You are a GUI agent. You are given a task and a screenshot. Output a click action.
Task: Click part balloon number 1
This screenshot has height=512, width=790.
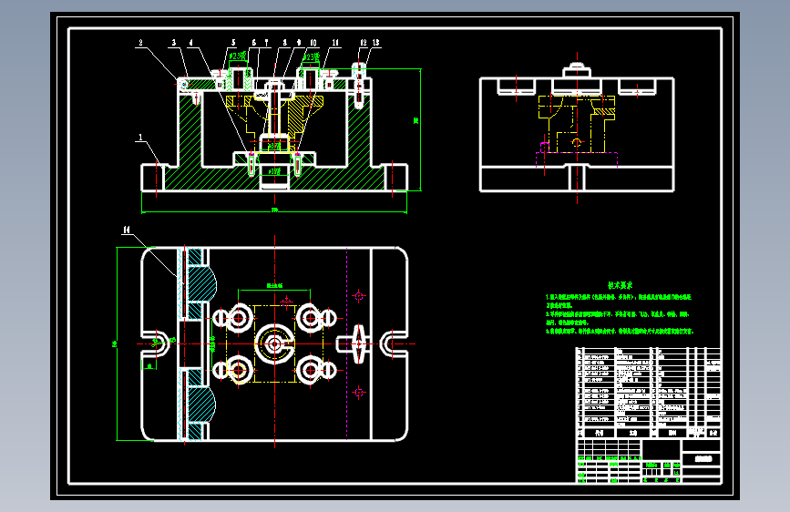[x=140, y=137]
